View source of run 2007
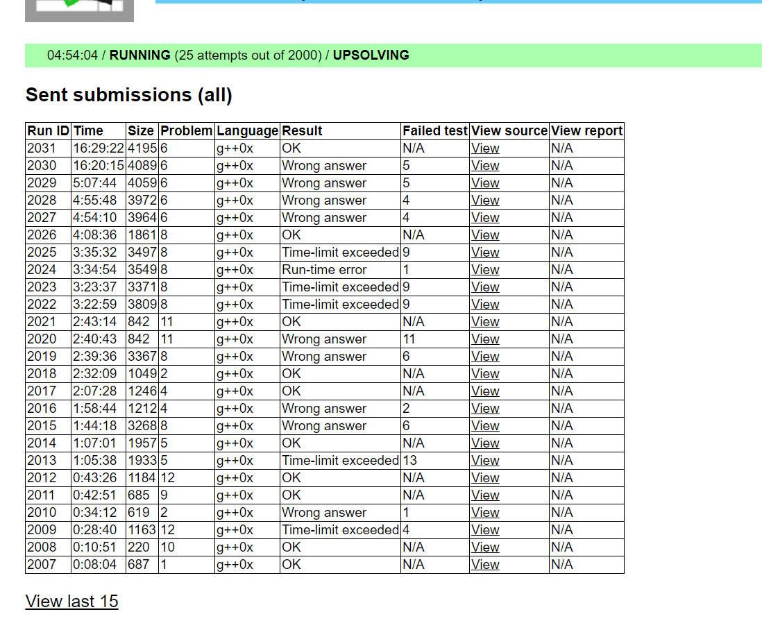 [485, 565]
